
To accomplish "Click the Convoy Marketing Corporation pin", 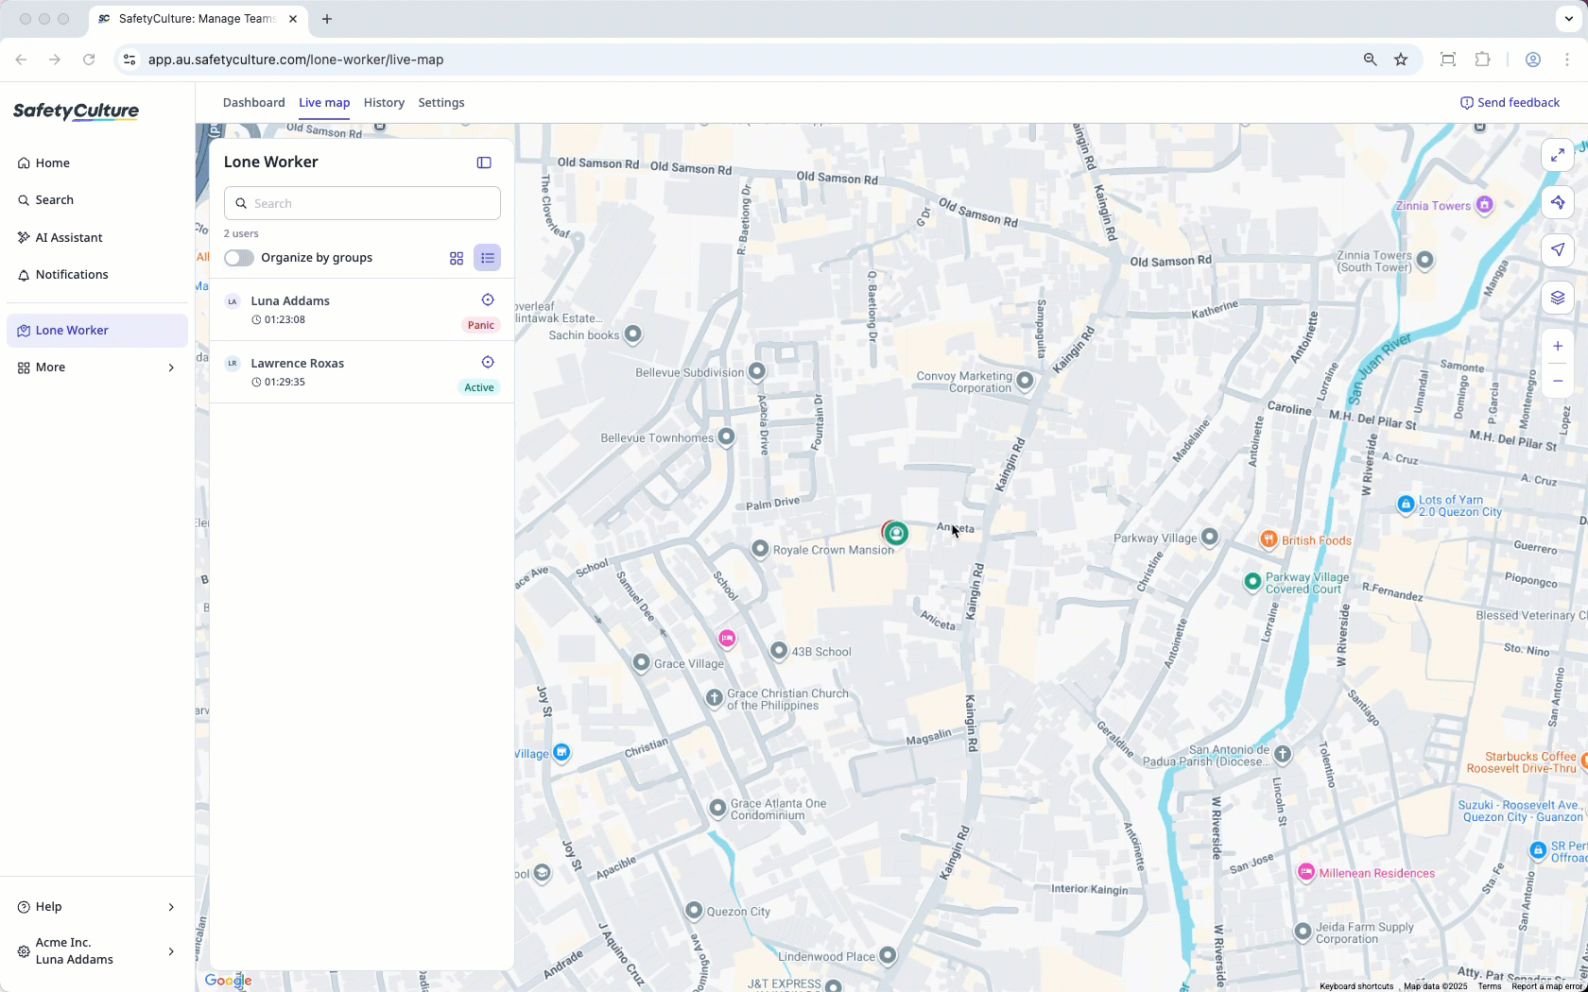I will (x=1025, y=381).
